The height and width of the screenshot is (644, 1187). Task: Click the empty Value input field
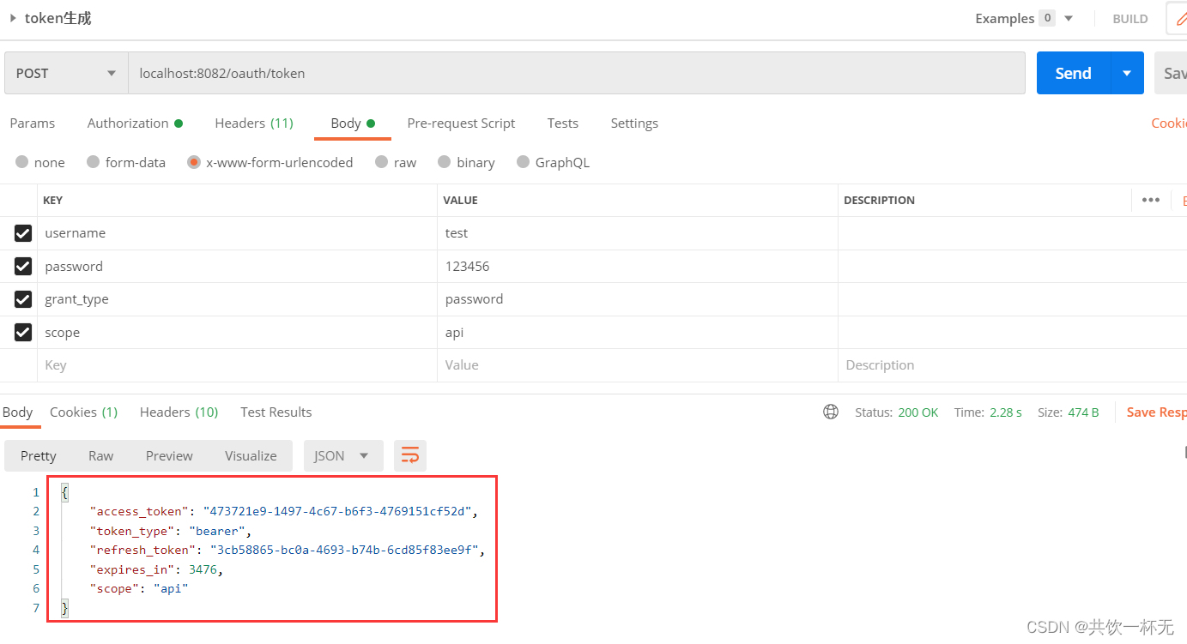[x=638, y=365]
